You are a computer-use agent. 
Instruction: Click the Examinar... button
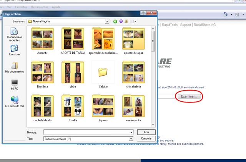189,96
